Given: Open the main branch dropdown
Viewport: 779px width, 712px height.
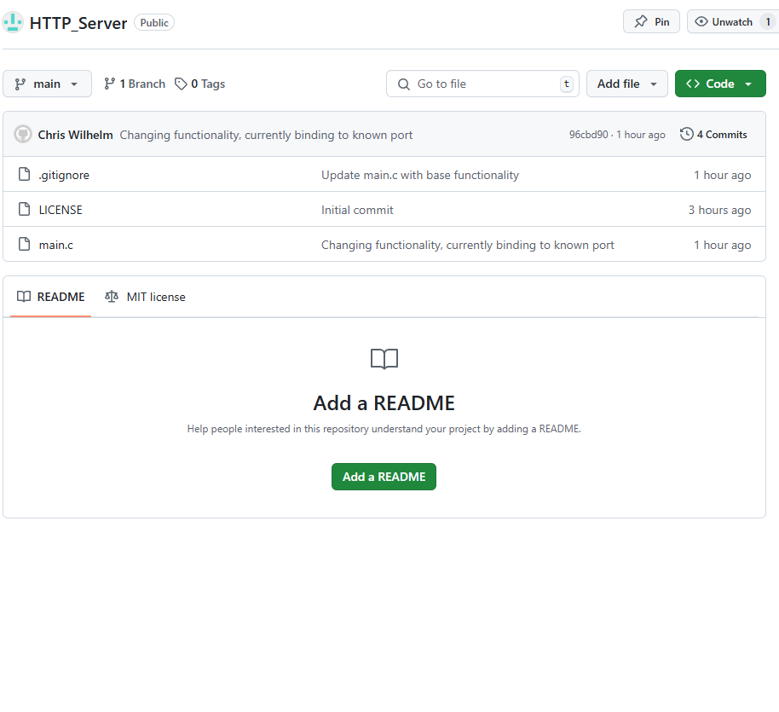Looking at the screenshot, I should coord(47,84).
